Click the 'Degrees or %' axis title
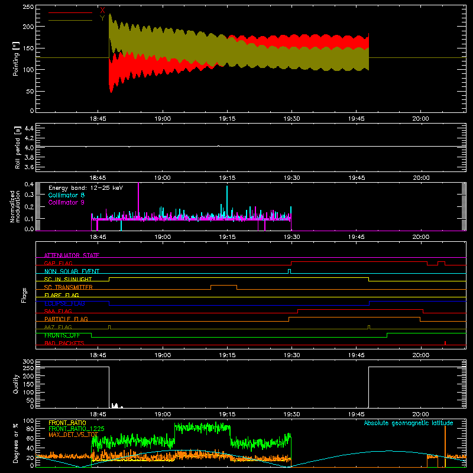 point(16,443)
